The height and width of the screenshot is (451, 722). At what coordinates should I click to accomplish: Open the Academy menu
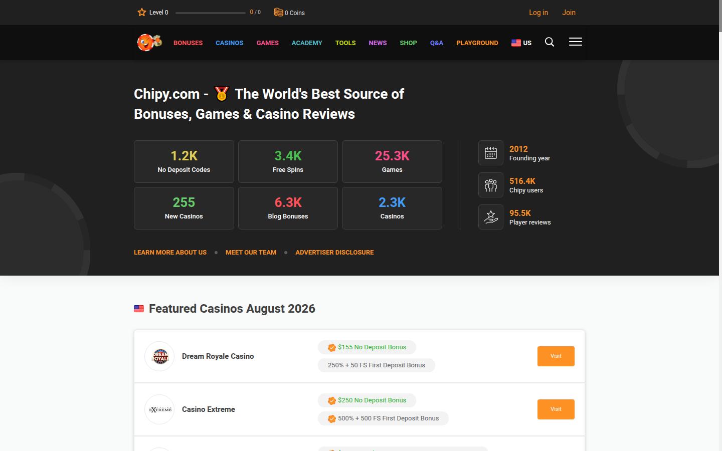(307, 43)
